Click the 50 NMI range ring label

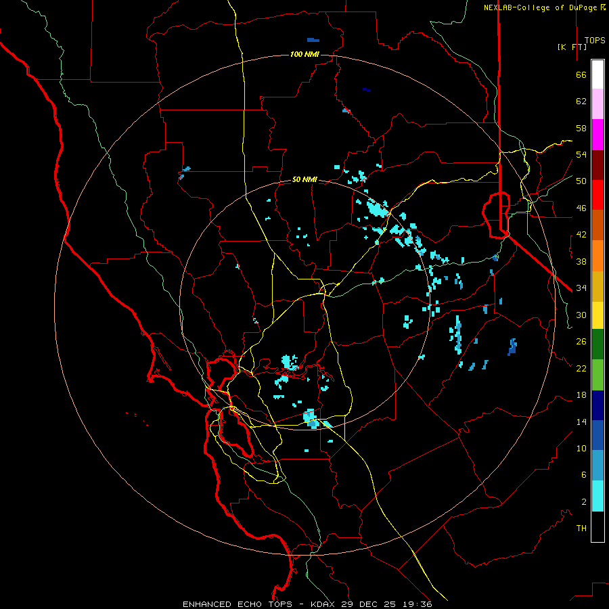coord(304,179)
